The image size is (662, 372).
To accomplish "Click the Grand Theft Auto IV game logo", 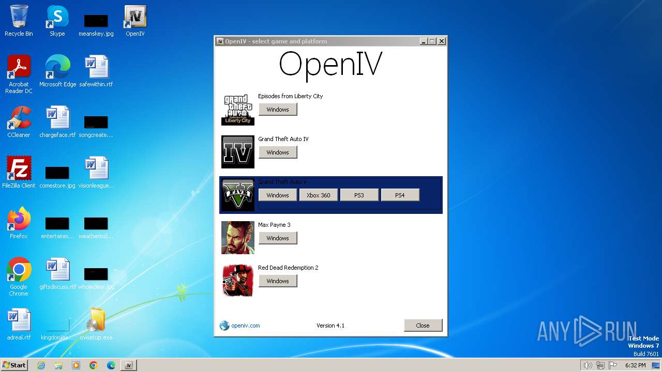I will [x=238, y=152].
